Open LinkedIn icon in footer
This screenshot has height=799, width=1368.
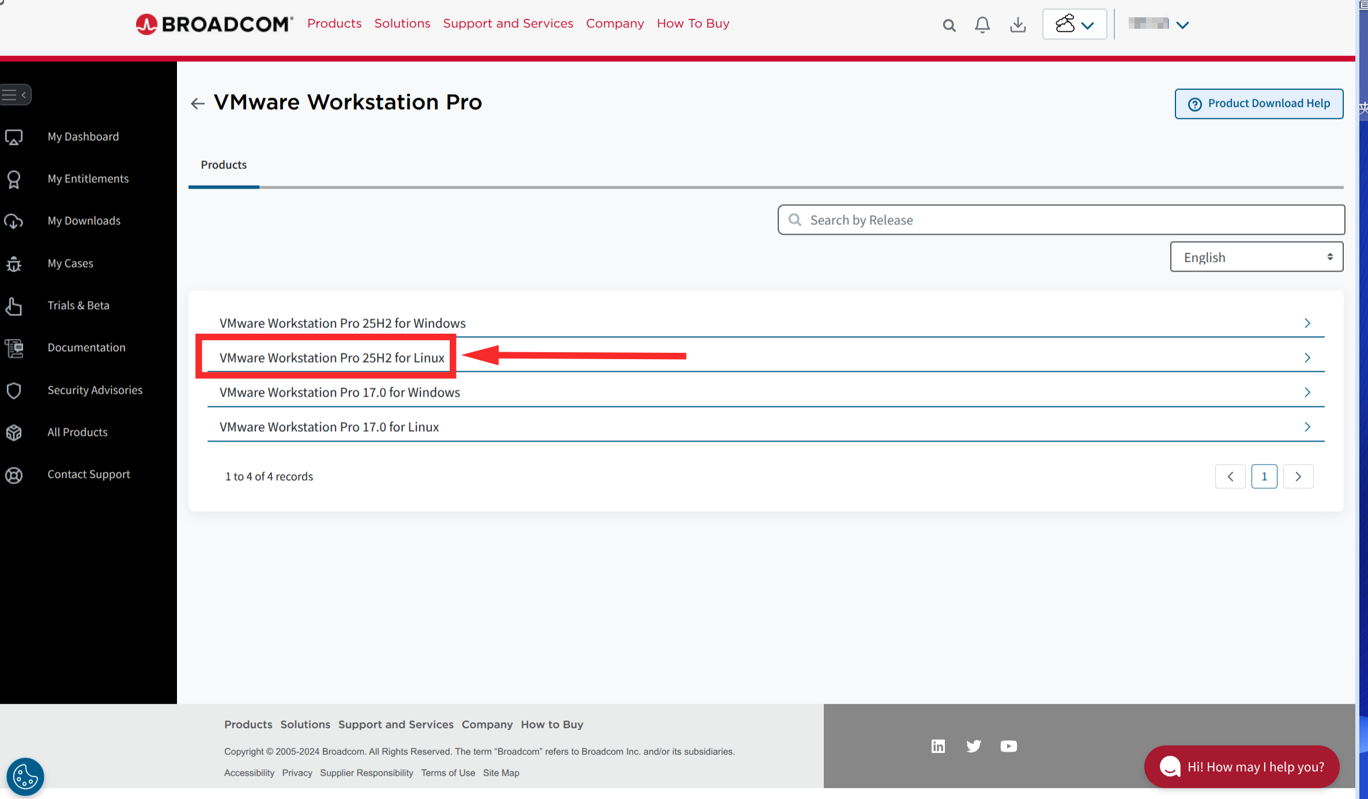point(938,746)
